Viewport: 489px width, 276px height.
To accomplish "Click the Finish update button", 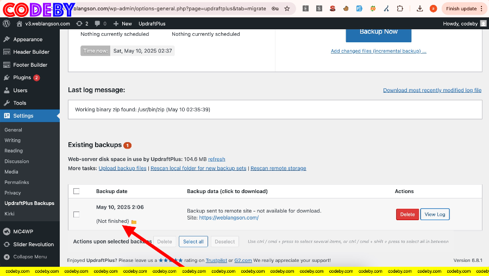I will point(465,9).
